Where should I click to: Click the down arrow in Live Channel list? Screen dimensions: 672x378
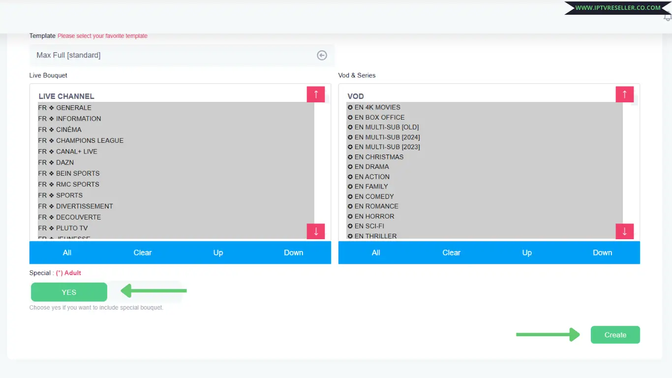point(316,231)
